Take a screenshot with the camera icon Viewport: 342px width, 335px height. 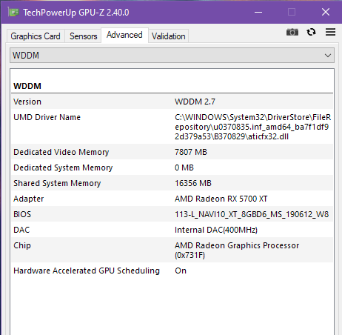(292, 32)
